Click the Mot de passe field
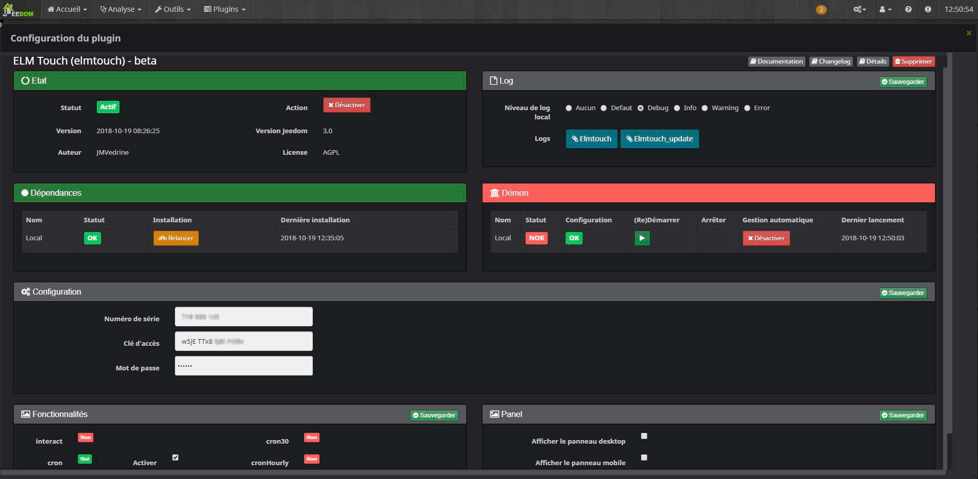Image resolution: width=978 pixels, height=479 pixels. (x=244, y=366)
